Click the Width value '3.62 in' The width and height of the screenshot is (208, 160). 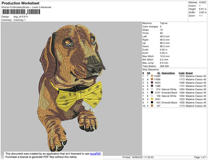pyautogui.click(x=202, y=12)
